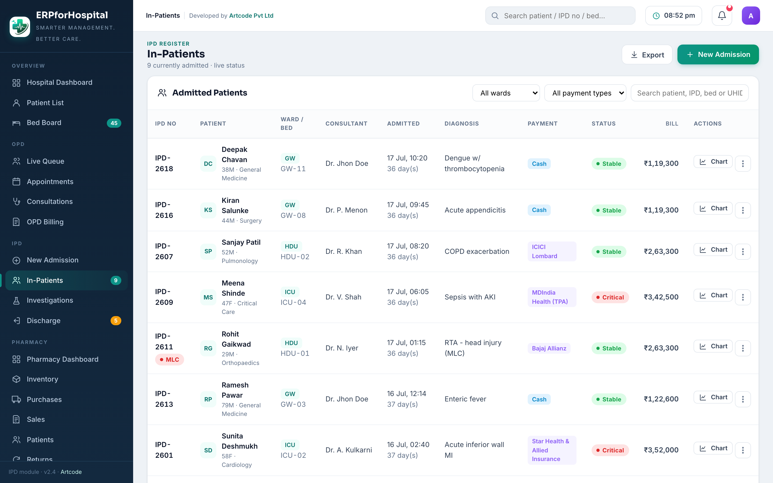This screenshot has height=483, width=773.
Task: Open Bed Board page
Action: point(67,123)
